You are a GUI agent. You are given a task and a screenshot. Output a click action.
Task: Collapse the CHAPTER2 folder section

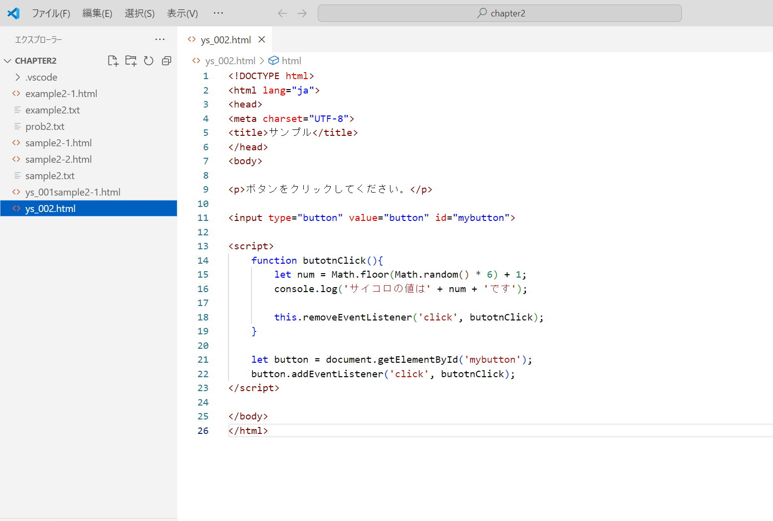(x=7, y=61)
